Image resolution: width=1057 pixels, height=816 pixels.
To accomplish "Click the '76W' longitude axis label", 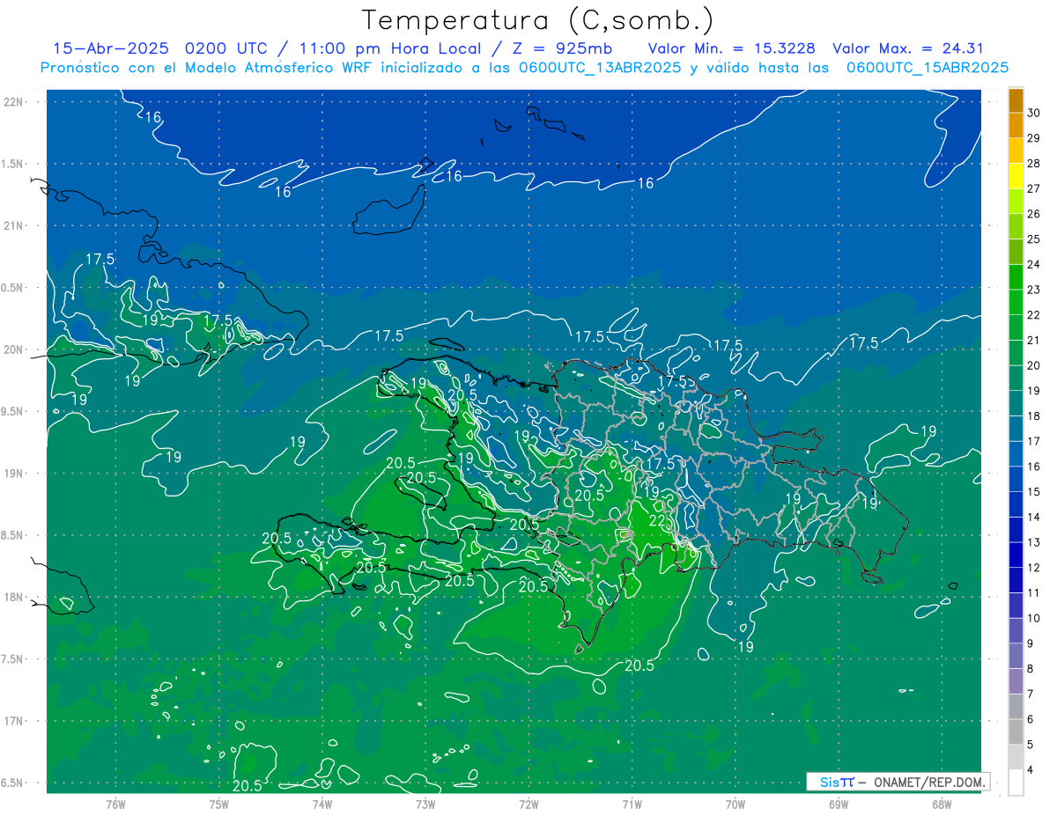I will pos(115,805).
